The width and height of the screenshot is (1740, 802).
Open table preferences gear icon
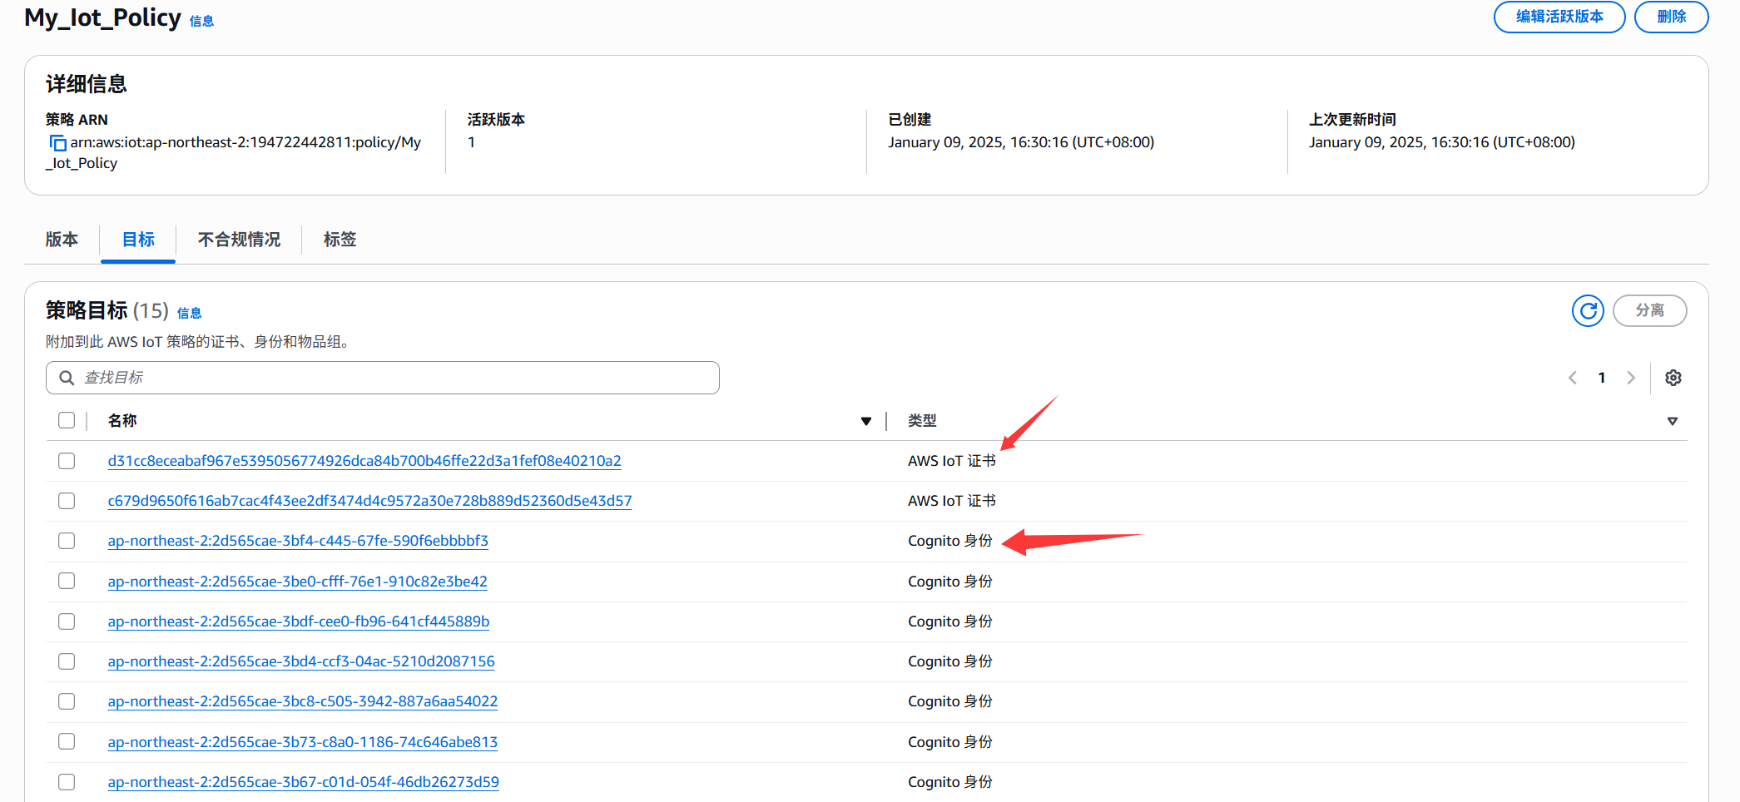click(x=1673, y=378)
